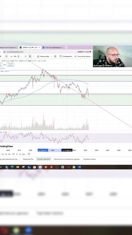Click the tradingview.com address bar
The width and height of the screenshot is (132, 235).
coord(15,52)
